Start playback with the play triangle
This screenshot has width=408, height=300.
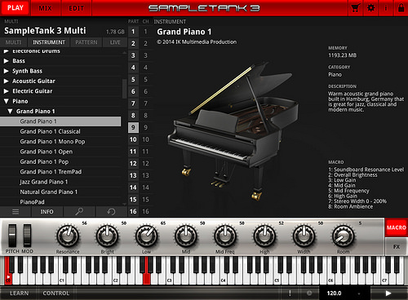388,293
